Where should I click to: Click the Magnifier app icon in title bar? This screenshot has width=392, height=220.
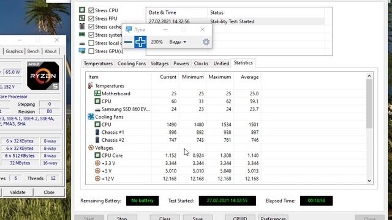click(x=129, y=29)
